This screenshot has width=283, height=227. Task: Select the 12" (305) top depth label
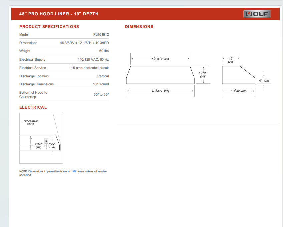coord(231,60)
